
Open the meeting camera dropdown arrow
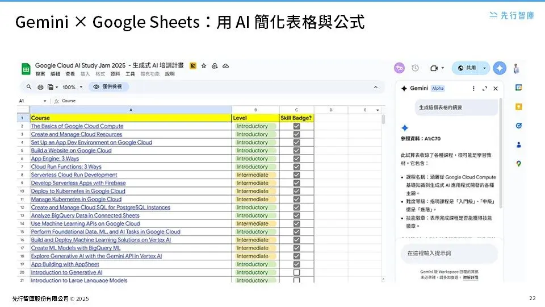[x=442, y=68]
